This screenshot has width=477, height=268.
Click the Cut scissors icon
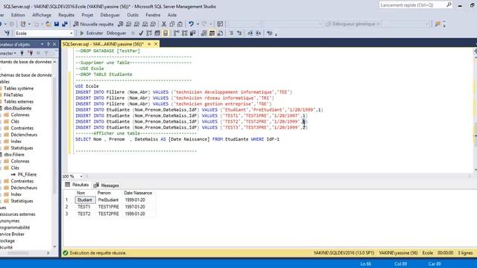click(x=164, y=24)
